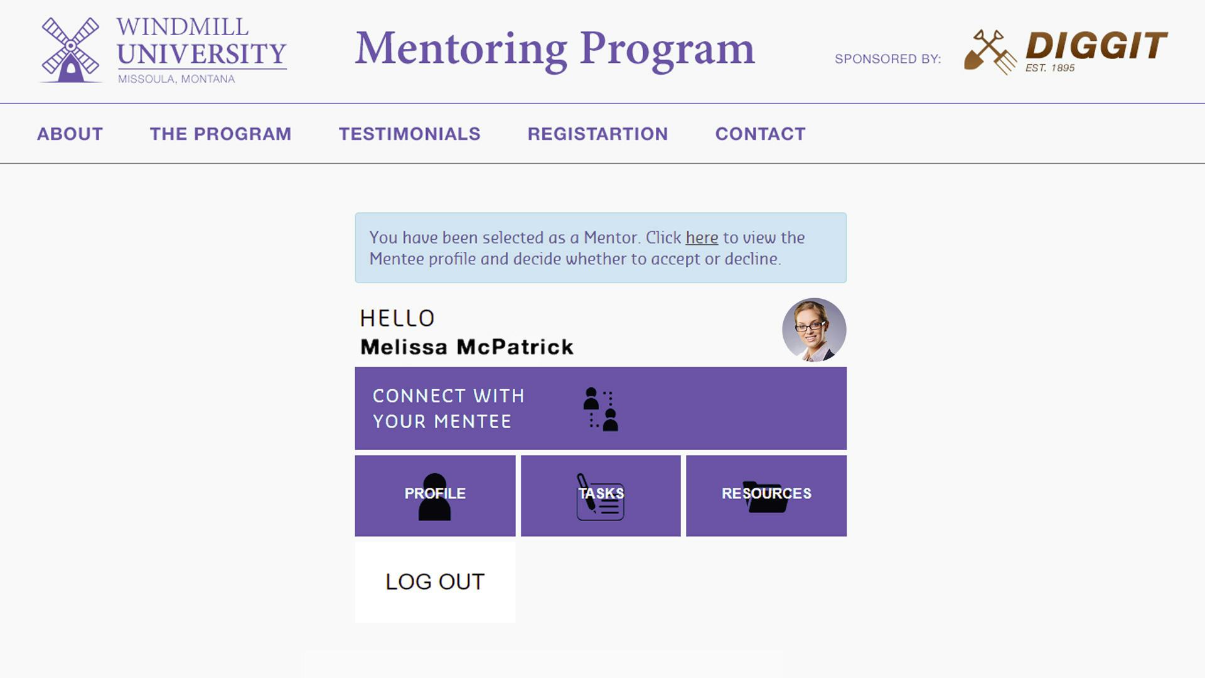Screen dimensions: 1205x678
Task: Select THE PROGRAM menu item
Action: (220, 134)
